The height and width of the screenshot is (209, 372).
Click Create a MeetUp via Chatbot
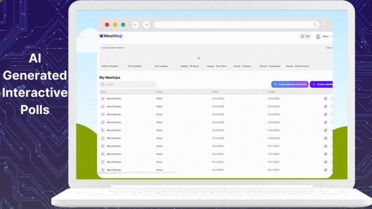click(x=290, y=84)
